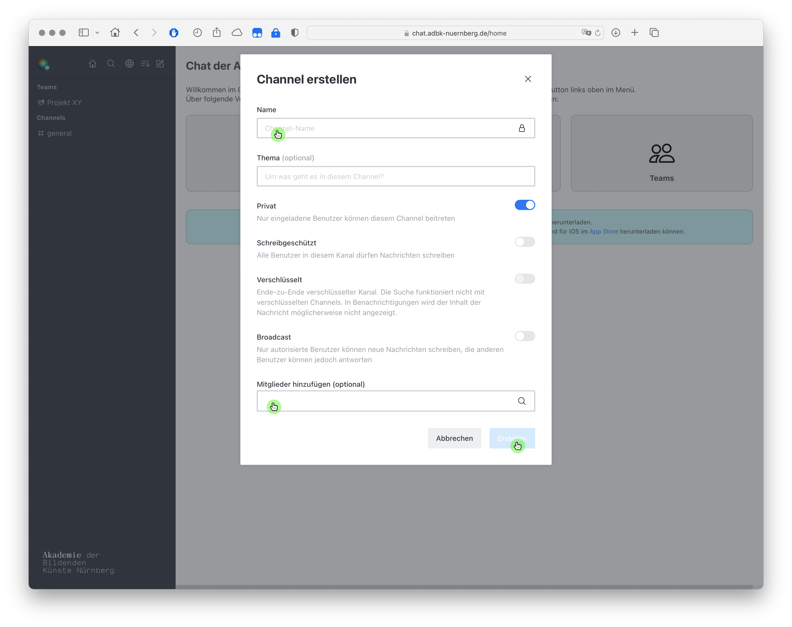Click the iCloud tabs cloud icon
The image size is (792, 627).
point(237,33)
